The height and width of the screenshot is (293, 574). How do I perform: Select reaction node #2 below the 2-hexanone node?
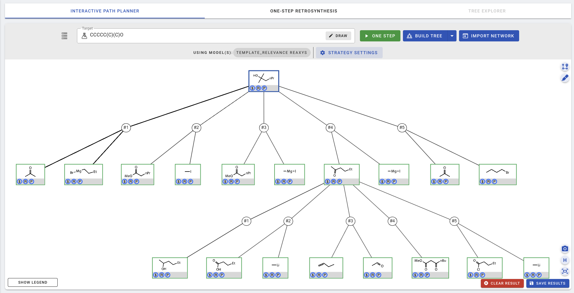288,221
